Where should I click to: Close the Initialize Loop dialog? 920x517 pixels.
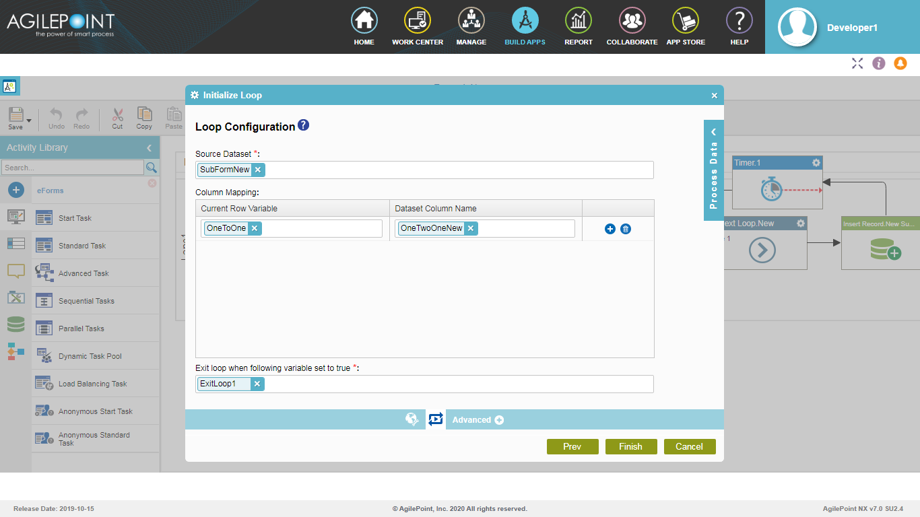[x=715, y=96]
